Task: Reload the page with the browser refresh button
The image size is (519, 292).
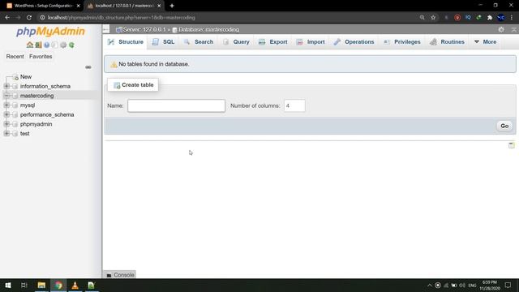Action: pos(29,18)
